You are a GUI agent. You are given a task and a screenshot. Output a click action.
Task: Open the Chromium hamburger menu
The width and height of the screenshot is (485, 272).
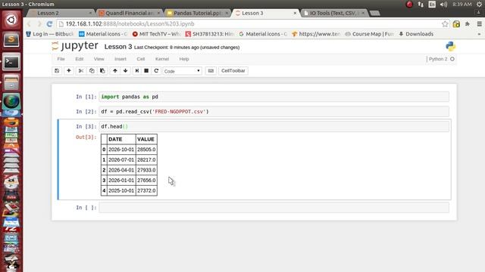[479, 23]
